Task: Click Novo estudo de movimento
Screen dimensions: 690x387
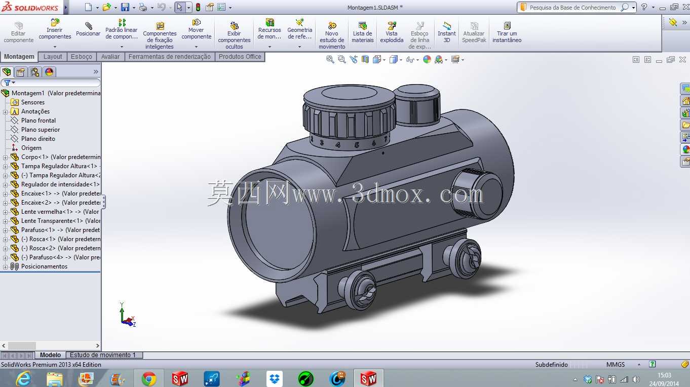Action: 332,35
